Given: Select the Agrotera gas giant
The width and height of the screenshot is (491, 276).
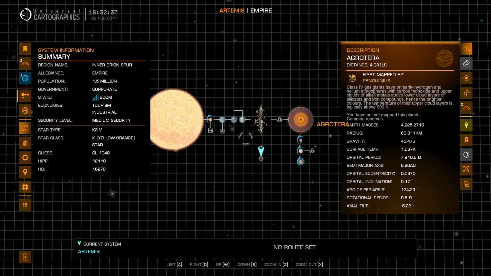Looking at the screenshot, I should (x=301, y=119).
